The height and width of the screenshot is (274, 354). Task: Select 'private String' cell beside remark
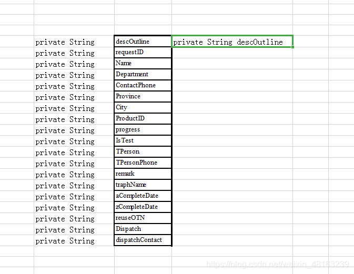pos(74,174)
